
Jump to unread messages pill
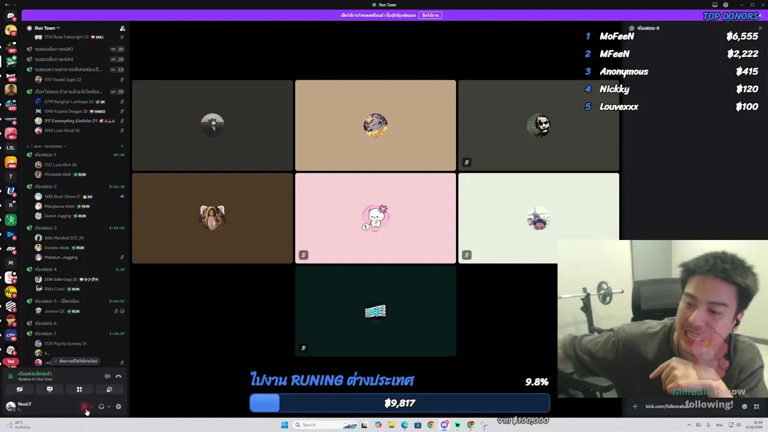tap(76, 361)
